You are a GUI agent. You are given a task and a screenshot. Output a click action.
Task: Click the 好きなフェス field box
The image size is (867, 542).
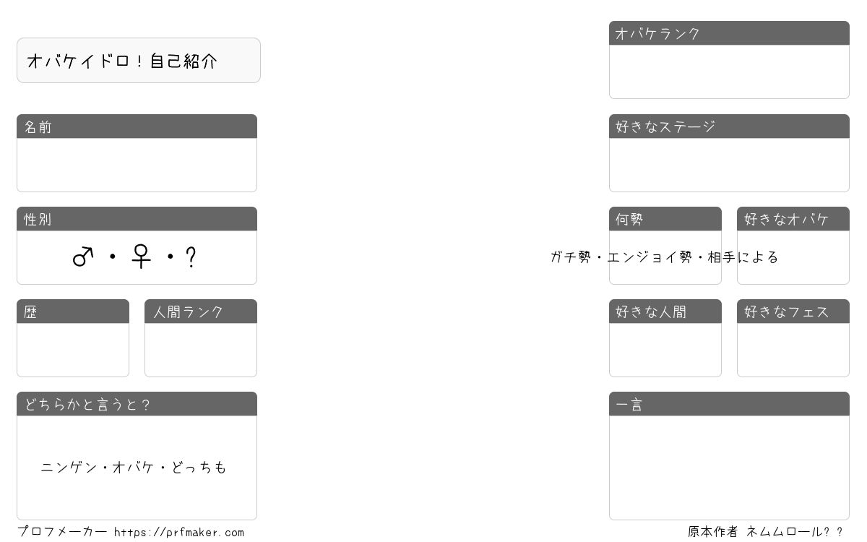(793, 350)
